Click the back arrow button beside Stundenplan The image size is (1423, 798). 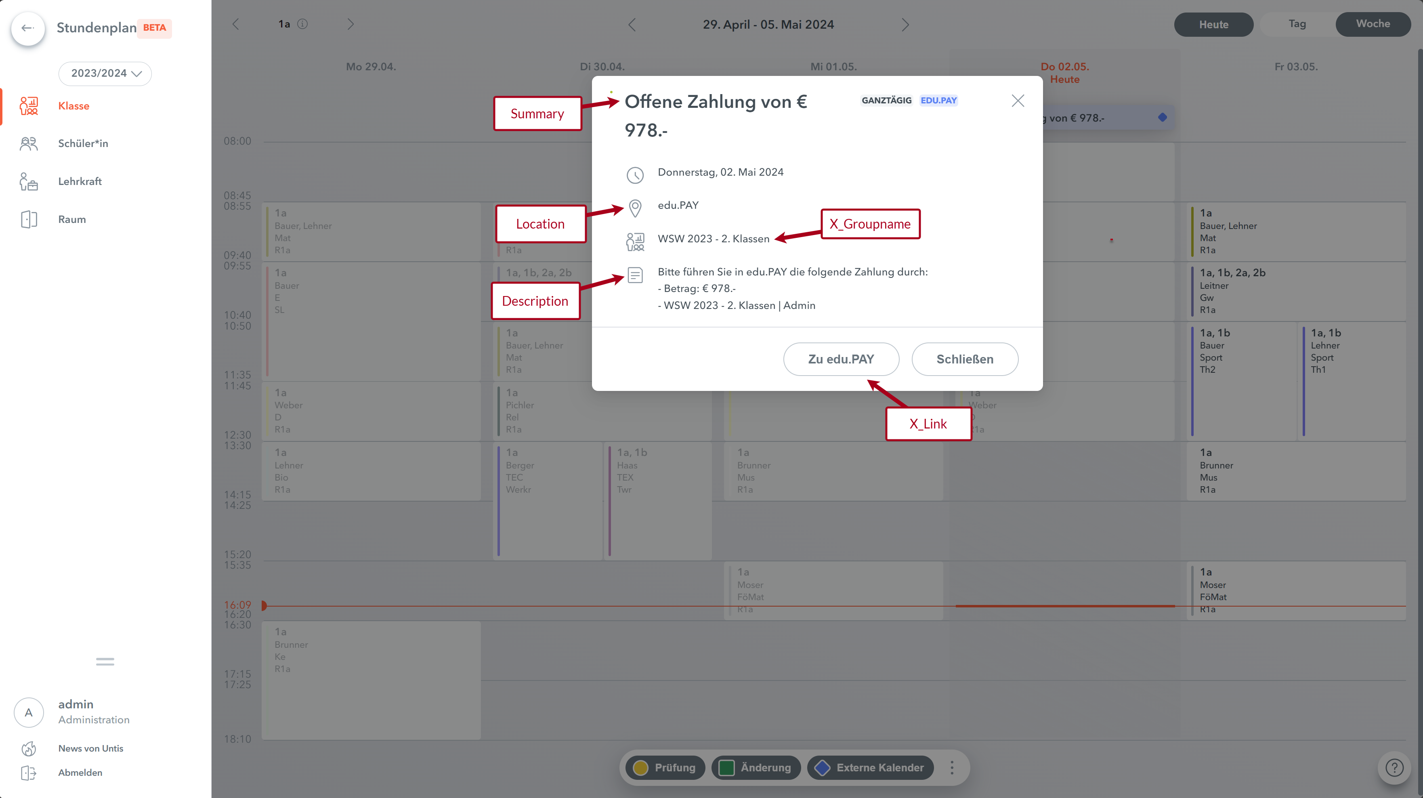click(x=27, y=27)
